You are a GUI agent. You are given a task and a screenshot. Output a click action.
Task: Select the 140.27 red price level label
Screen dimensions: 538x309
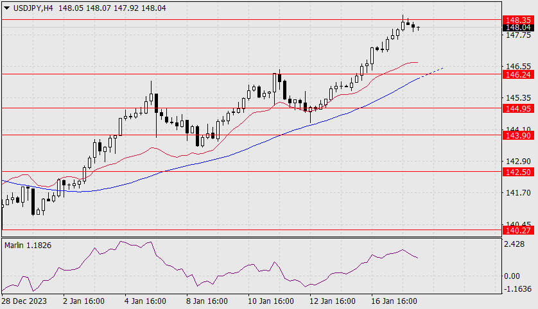(x=518, y=231)
